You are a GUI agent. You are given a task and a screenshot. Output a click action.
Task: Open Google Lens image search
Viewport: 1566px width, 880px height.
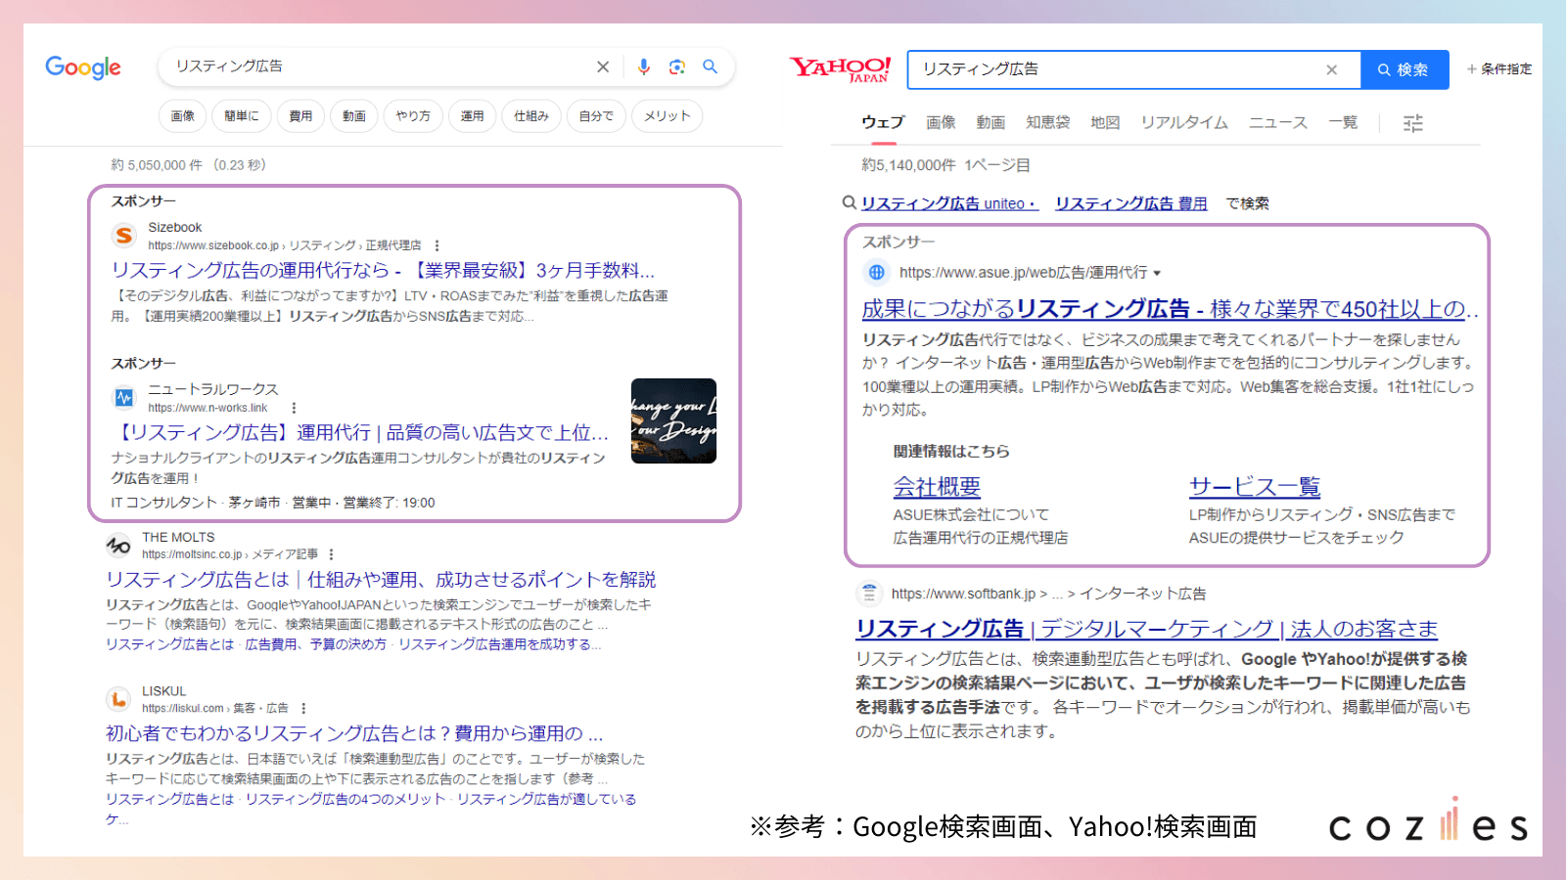[x=676, y=66]
